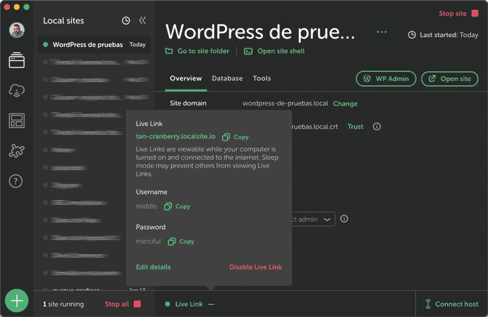The image size is (488, 317).
Task: Copy the Live Link username
Action: 177,206
